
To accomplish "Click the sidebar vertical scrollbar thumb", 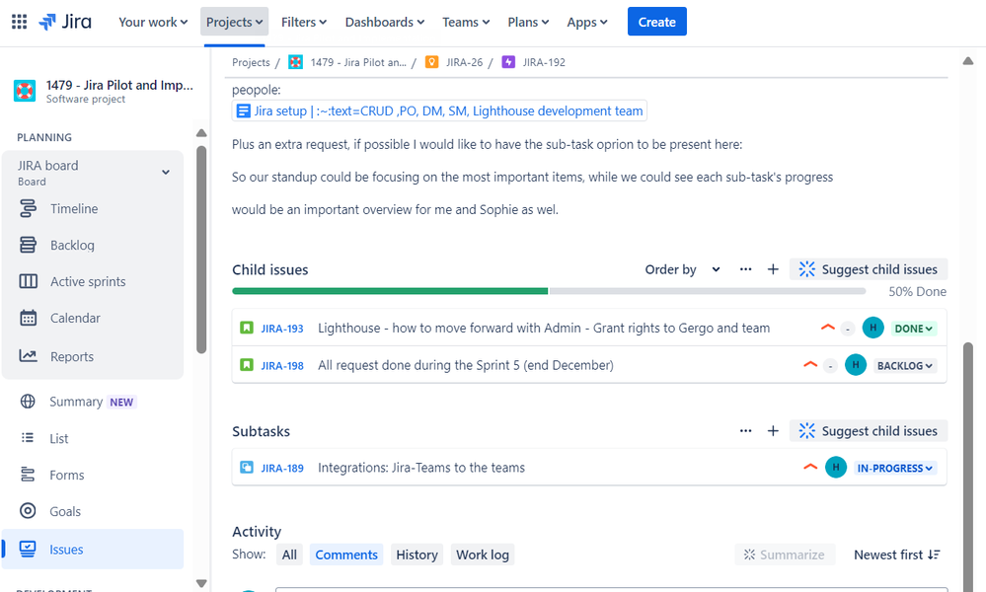I will coord(201,250).
